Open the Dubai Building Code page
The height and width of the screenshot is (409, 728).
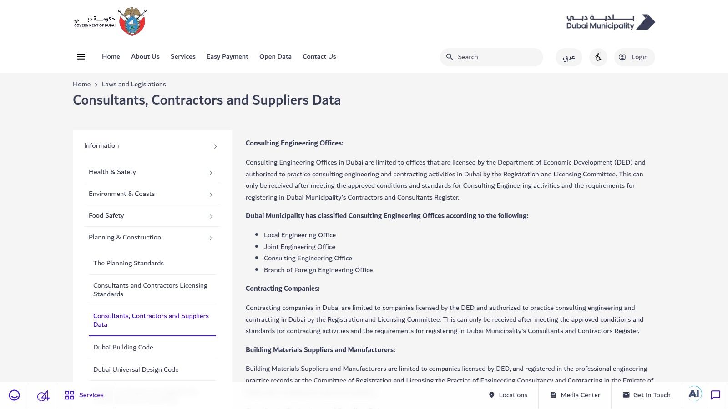123,347
